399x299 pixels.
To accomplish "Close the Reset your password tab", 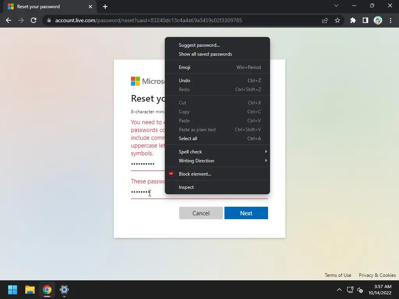I will click(x=90, y=7).
